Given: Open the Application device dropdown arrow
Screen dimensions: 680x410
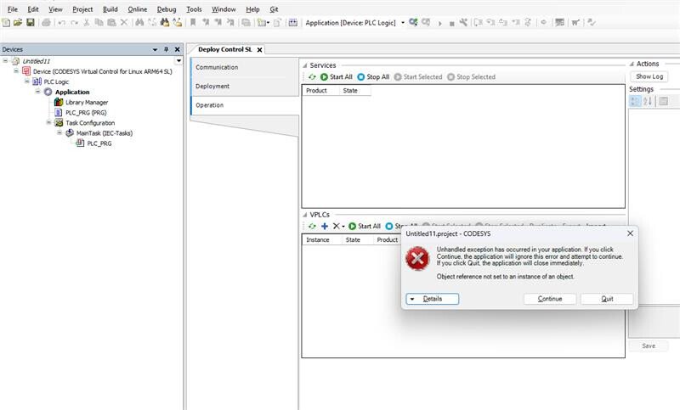Looking at the screenshot, I should (x=403, y=22).
